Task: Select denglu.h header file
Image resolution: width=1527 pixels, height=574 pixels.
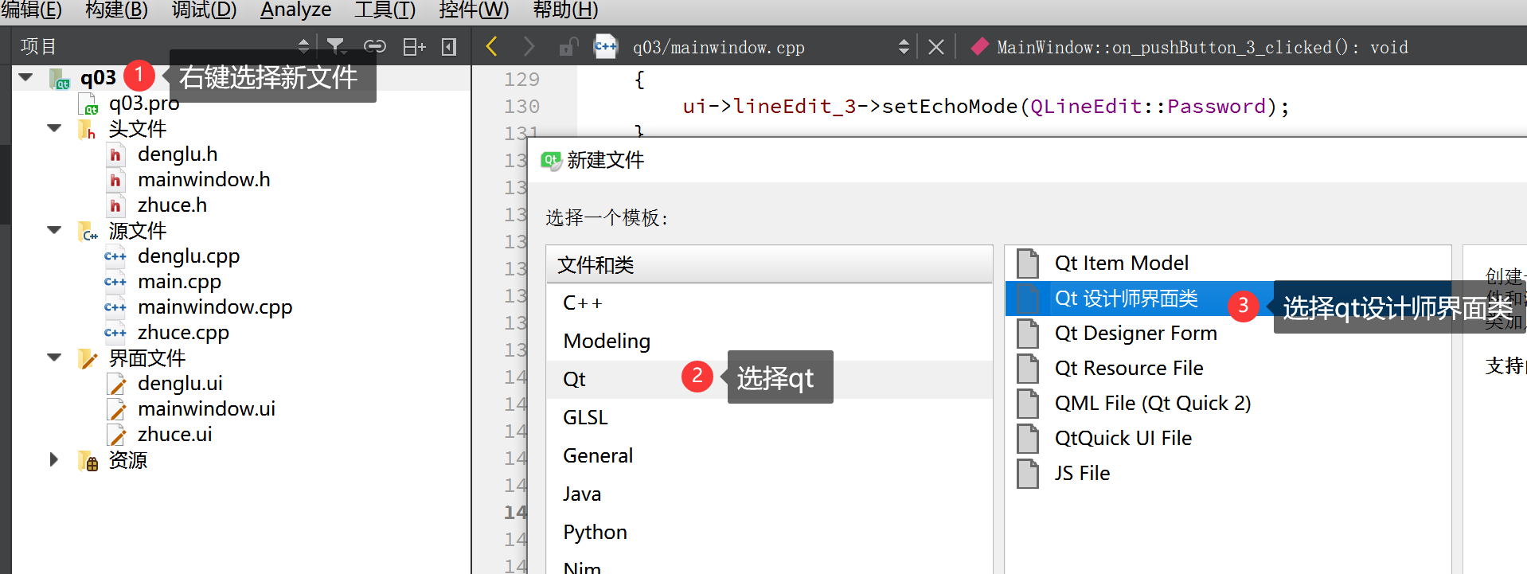Action: pyautogui.click(x=178, y=154)
